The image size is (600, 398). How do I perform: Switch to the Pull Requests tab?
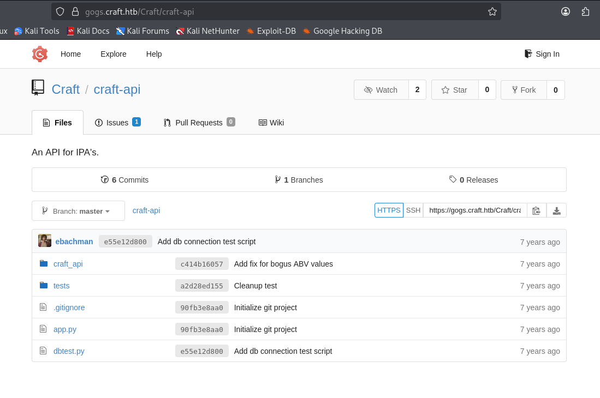[x=199, y=123]
